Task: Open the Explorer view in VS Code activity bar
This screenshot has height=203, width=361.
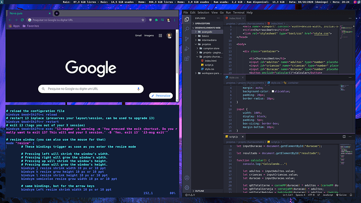Action: coord(187,19)
